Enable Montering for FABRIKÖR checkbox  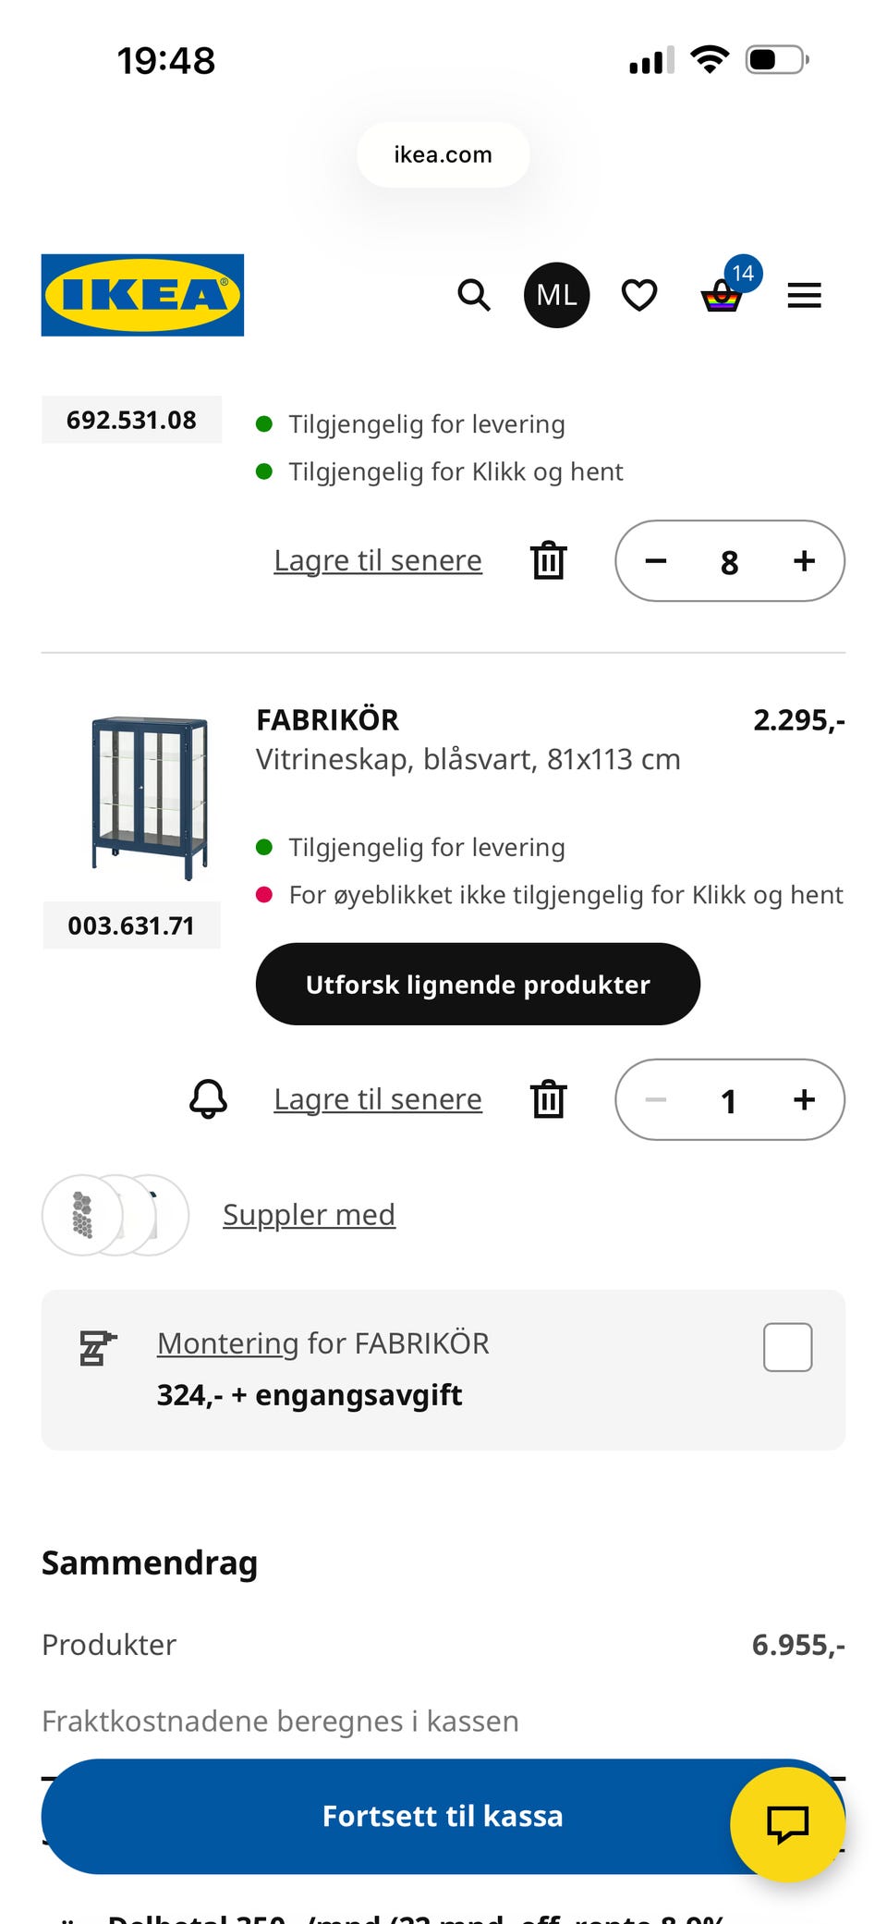[x=787, y=1347]
